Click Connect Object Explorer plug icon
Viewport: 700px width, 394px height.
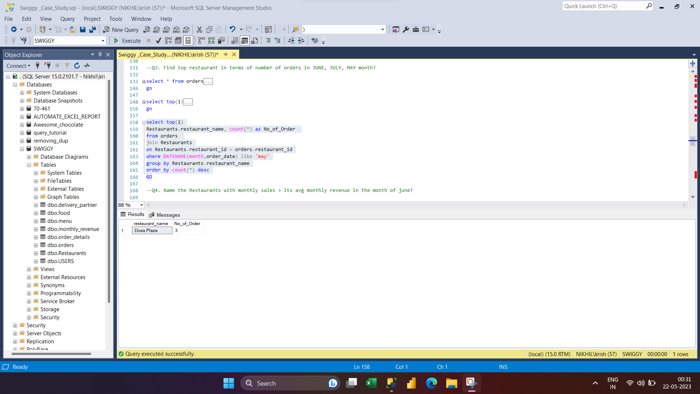38,66
